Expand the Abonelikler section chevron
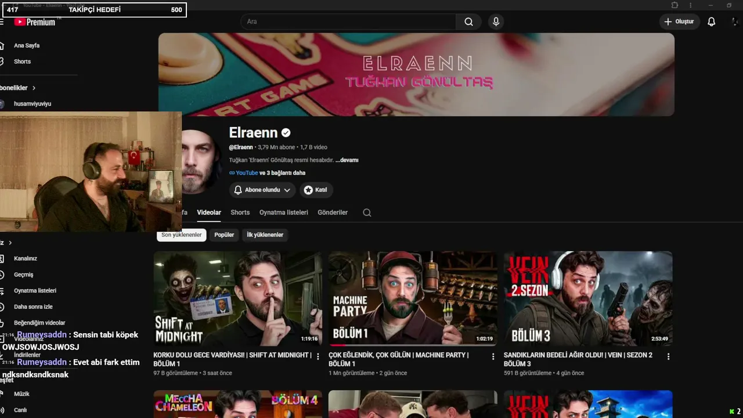The width and height of the screenshot is (743, 418). coord(34,88)
